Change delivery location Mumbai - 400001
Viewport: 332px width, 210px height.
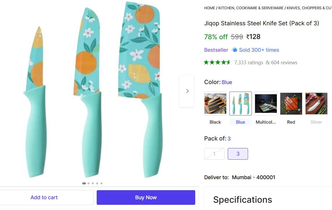(x=253, y=177)
